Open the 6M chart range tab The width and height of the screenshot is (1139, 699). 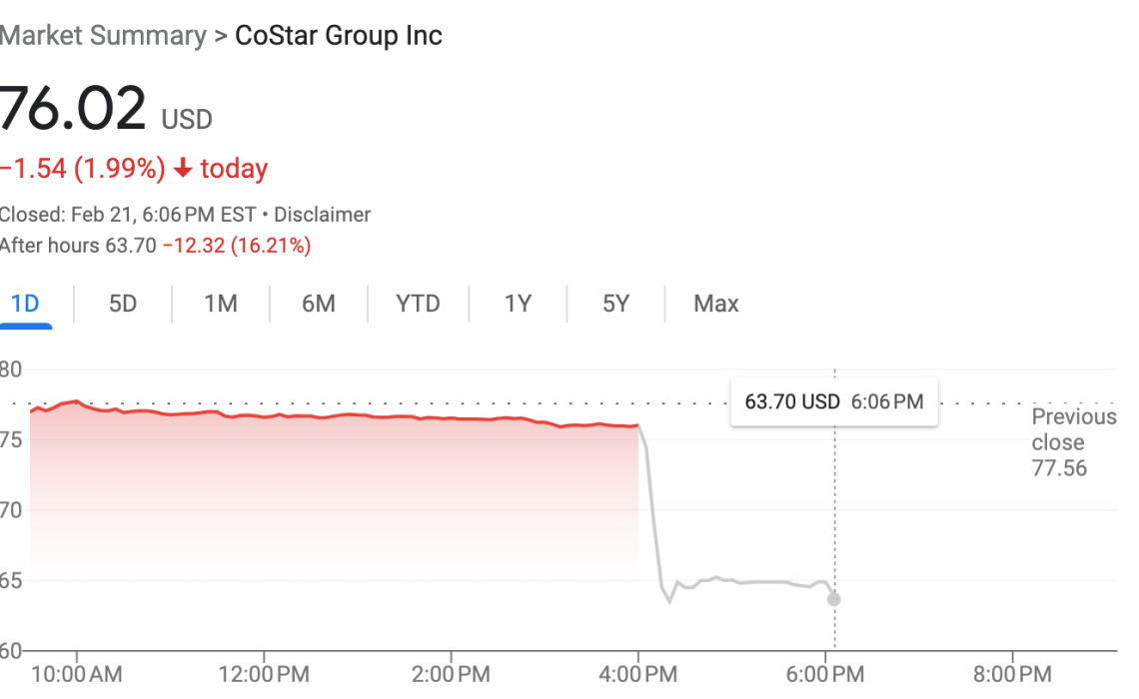point(319,304)
